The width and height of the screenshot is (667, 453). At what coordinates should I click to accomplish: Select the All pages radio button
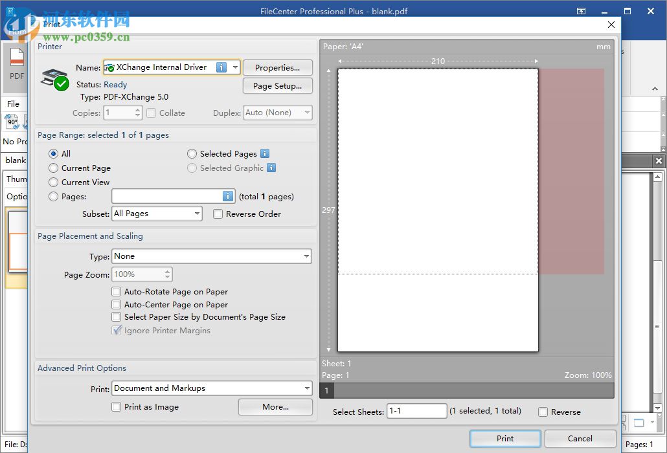[x=53, y=153]
